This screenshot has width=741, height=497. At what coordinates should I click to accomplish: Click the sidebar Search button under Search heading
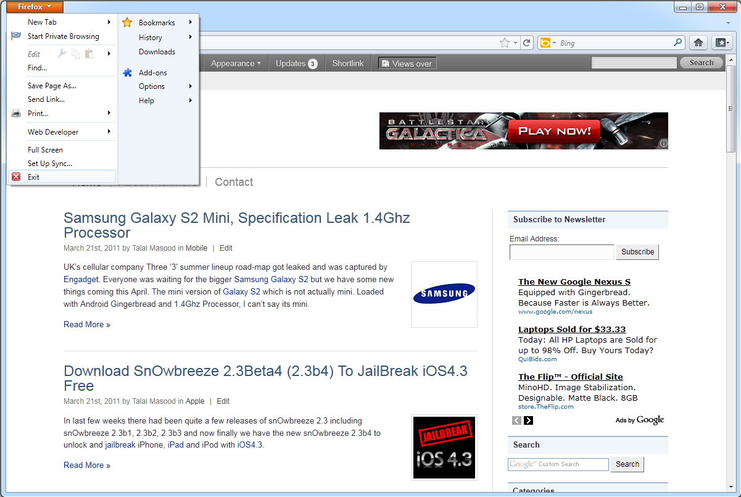[627, 464]
